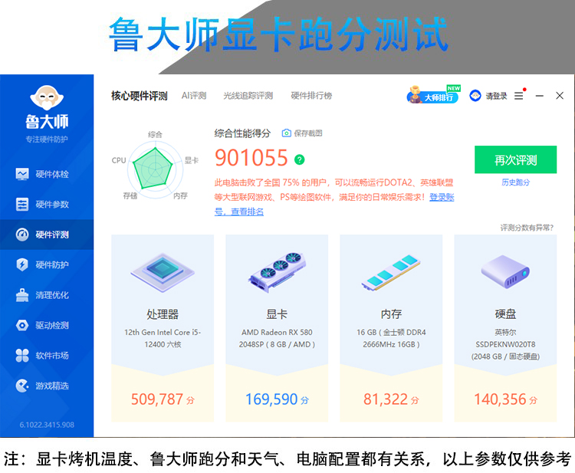Click the 金士顿 DDR4 memory description

[391, 338]
